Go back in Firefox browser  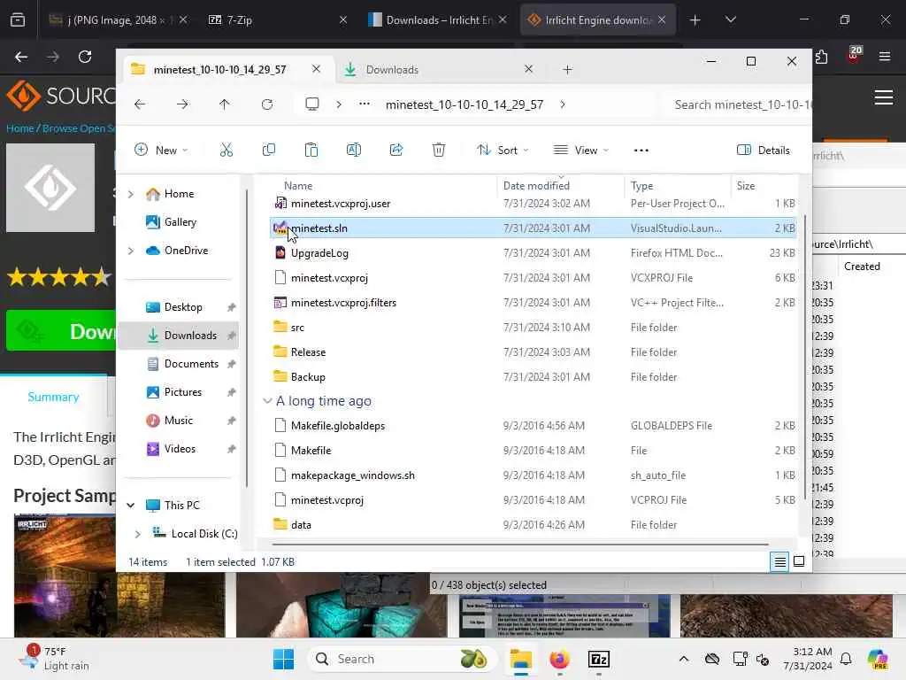(21, 57)
